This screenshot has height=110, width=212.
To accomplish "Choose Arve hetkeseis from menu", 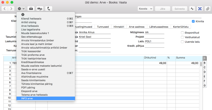I will click(x=46, y=26).
